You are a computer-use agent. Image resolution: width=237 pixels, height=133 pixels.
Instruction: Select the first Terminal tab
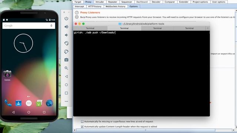[x=90, y=28]
